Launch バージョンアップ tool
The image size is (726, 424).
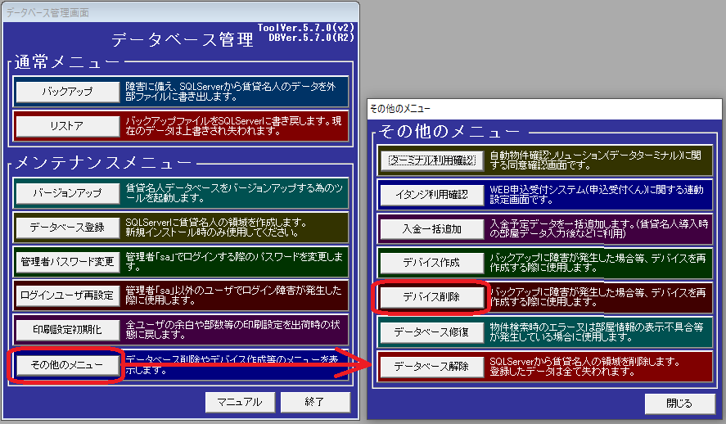66,193
